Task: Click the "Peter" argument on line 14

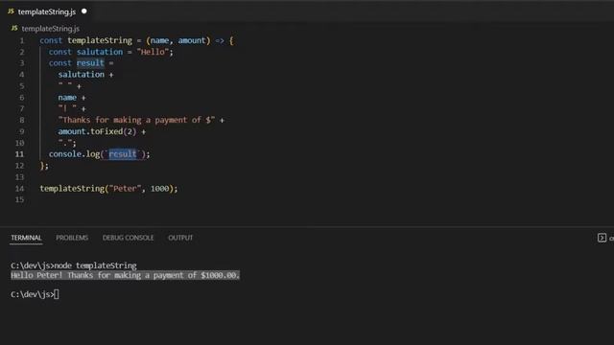Action: [x=125, y=189]
